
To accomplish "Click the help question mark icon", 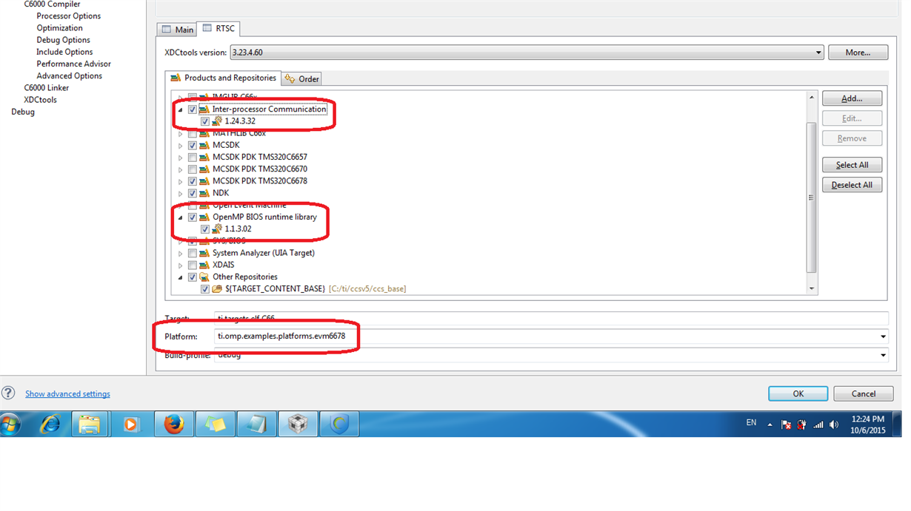I will (x=8, y=393).
